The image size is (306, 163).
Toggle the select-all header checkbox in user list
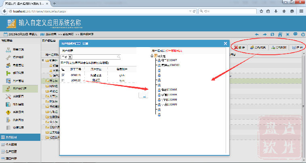point(63,69)
